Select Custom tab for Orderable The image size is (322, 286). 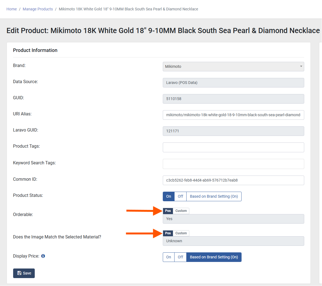pyautogui.click(x=181, y=211)
